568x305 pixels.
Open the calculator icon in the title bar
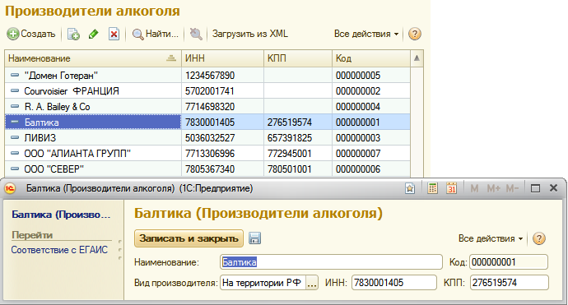pyautogui.click(x=432, y=188)
